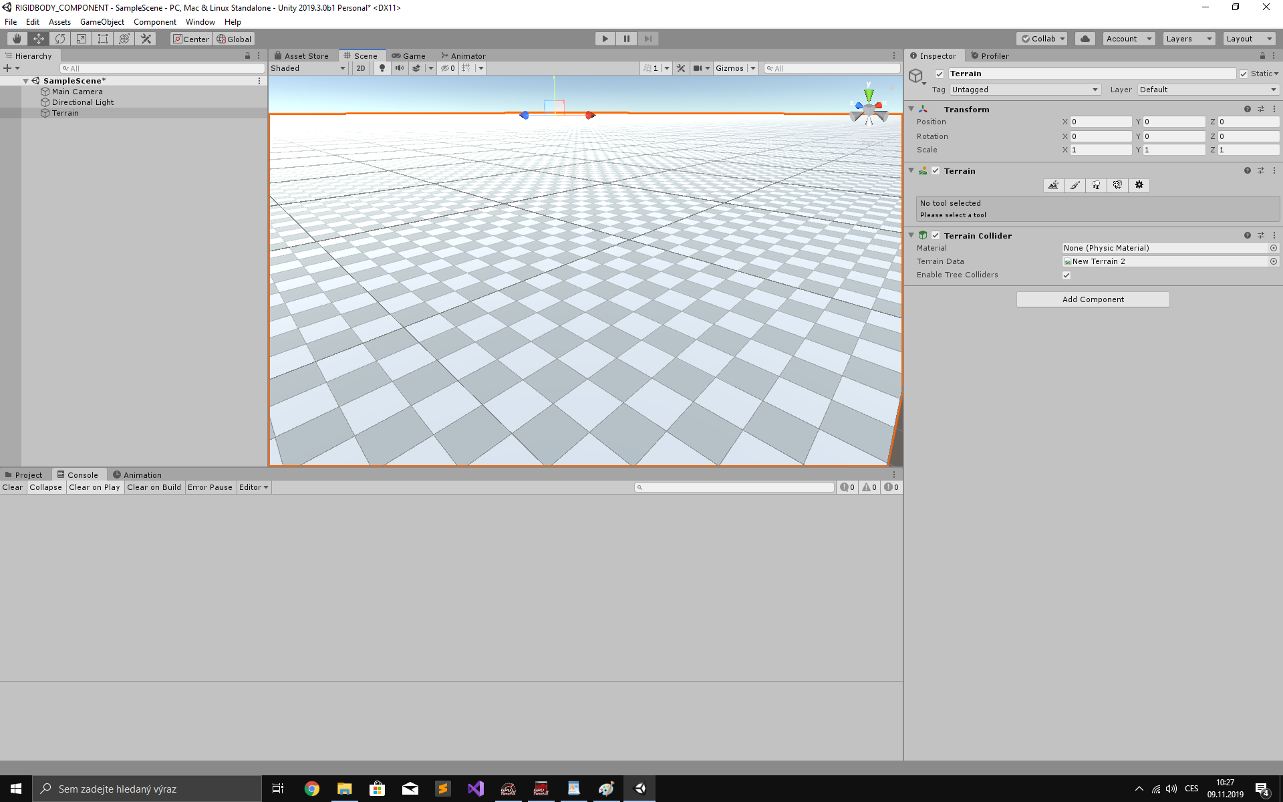Open the Tag dropdown
1283x802 pixels.
(x=1025, y=89)
